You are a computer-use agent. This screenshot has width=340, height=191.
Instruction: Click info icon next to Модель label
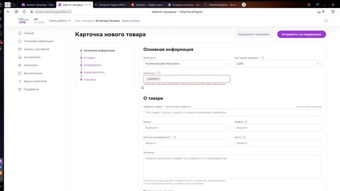pos(245,122)
